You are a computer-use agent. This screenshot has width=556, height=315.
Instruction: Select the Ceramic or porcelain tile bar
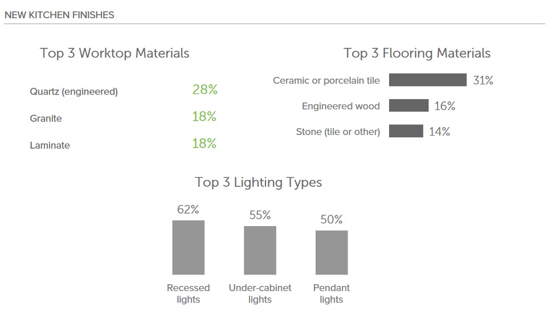428,80
